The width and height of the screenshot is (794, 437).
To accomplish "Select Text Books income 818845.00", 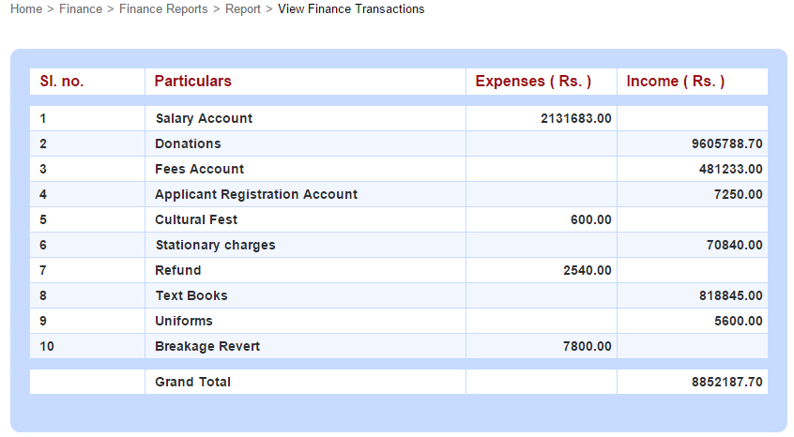I will 730,295.
